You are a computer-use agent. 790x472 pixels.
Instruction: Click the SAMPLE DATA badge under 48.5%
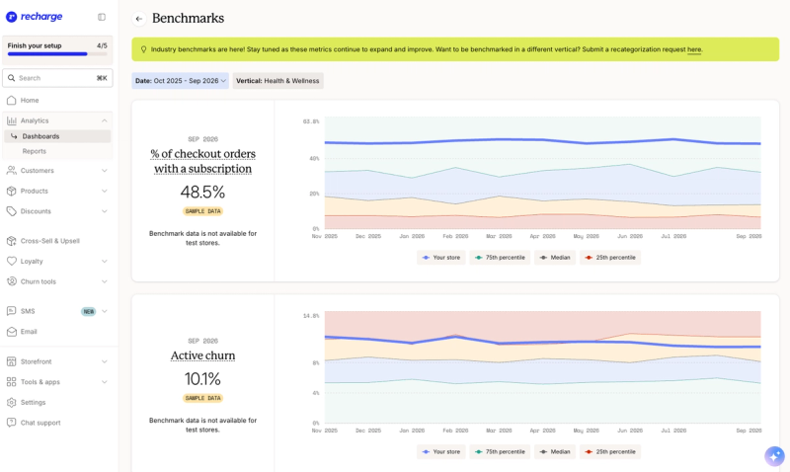pos(202,211)
